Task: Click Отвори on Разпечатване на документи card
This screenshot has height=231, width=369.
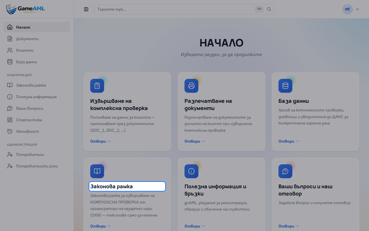Action: 195,141
